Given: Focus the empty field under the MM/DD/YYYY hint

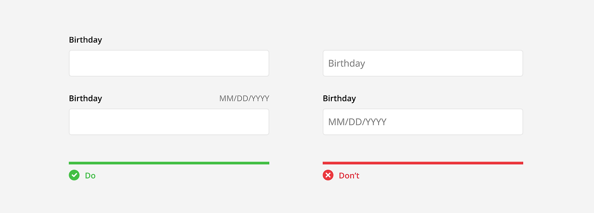Looking at the screenshot, I should pos(169,122).
